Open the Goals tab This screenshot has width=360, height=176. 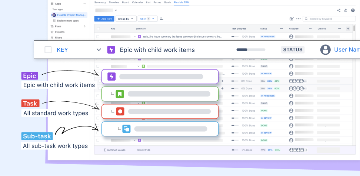pos(167,2)
